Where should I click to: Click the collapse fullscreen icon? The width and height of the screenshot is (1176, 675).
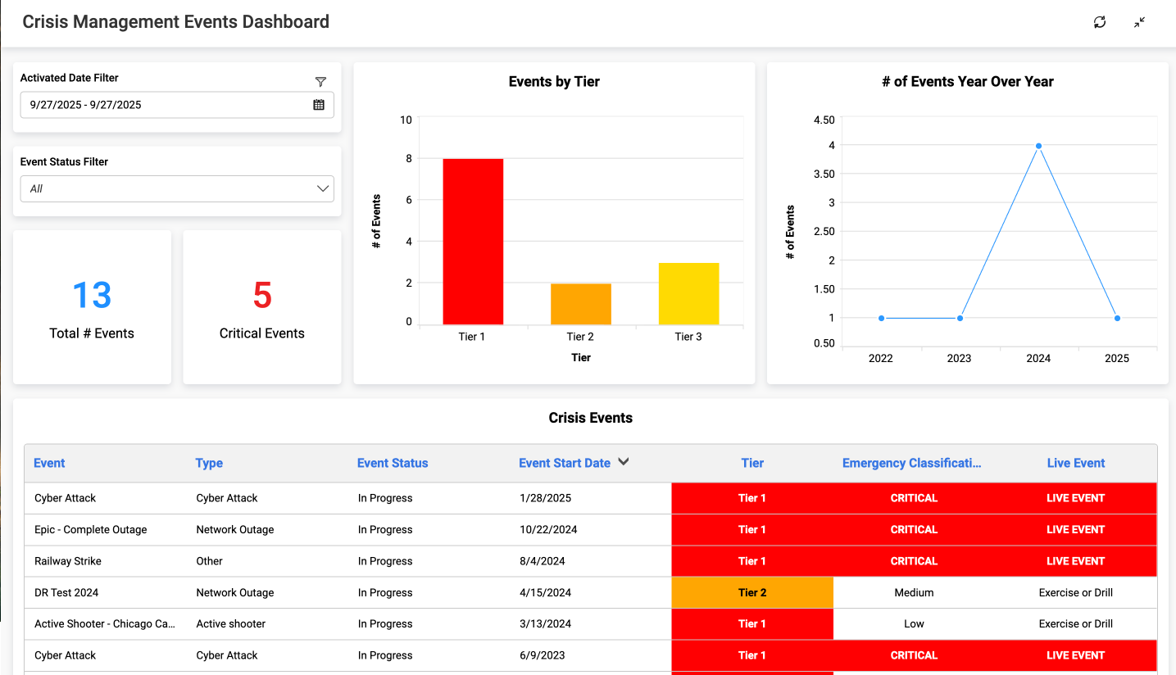tap(1139, 22)
